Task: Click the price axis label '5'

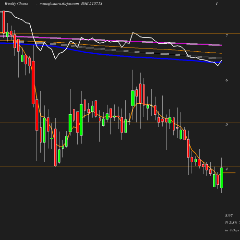Action: 227,124
